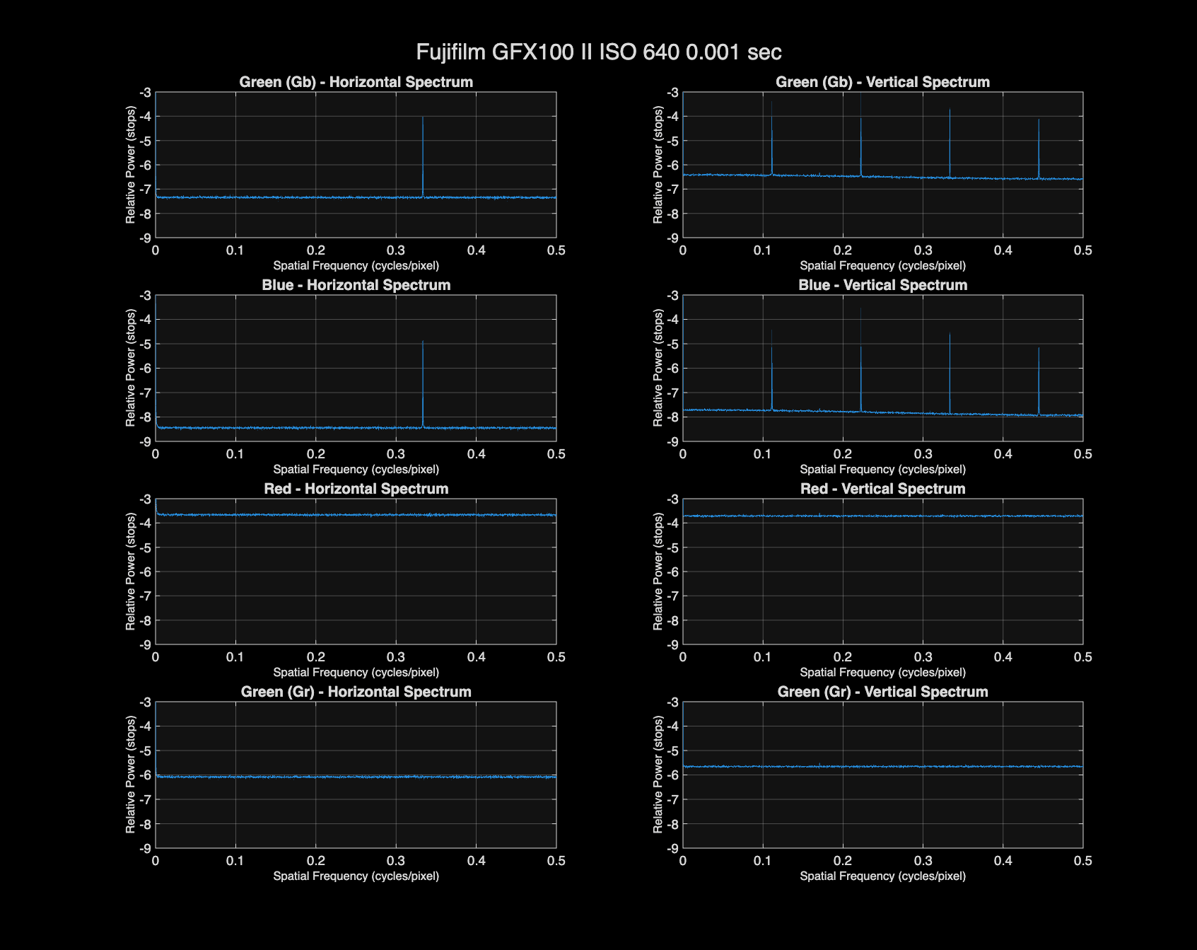Click the 'Blue - Vertical Spectrum' title
The width and height of the screenshot is (1197, 950).
[x=882, y=285]
